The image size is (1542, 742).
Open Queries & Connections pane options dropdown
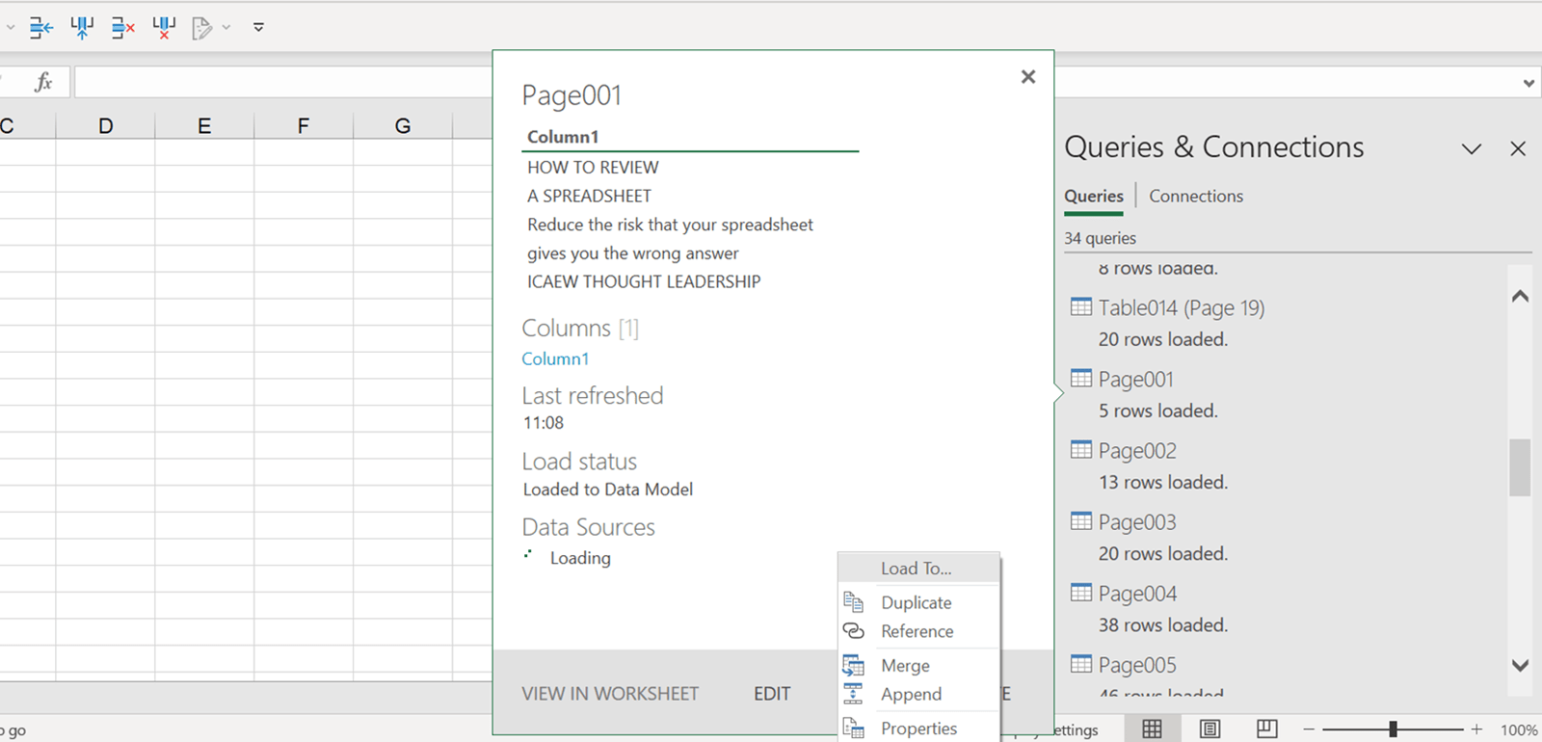(x=1471, y=149)
